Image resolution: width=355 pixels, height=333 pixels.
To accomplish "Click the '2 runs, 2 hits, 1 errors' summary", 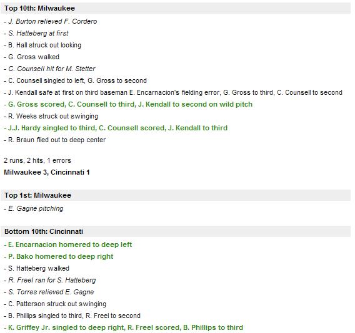I will pyautogui.click(x=37, y=160).
